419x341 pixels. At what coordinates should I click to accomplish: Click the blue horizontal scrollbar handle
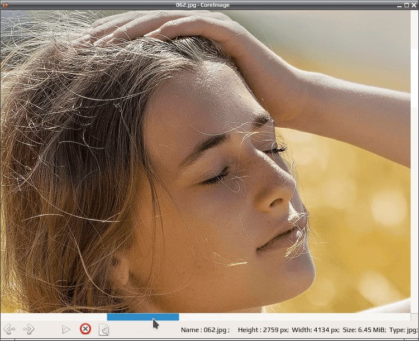coord(143,317)
